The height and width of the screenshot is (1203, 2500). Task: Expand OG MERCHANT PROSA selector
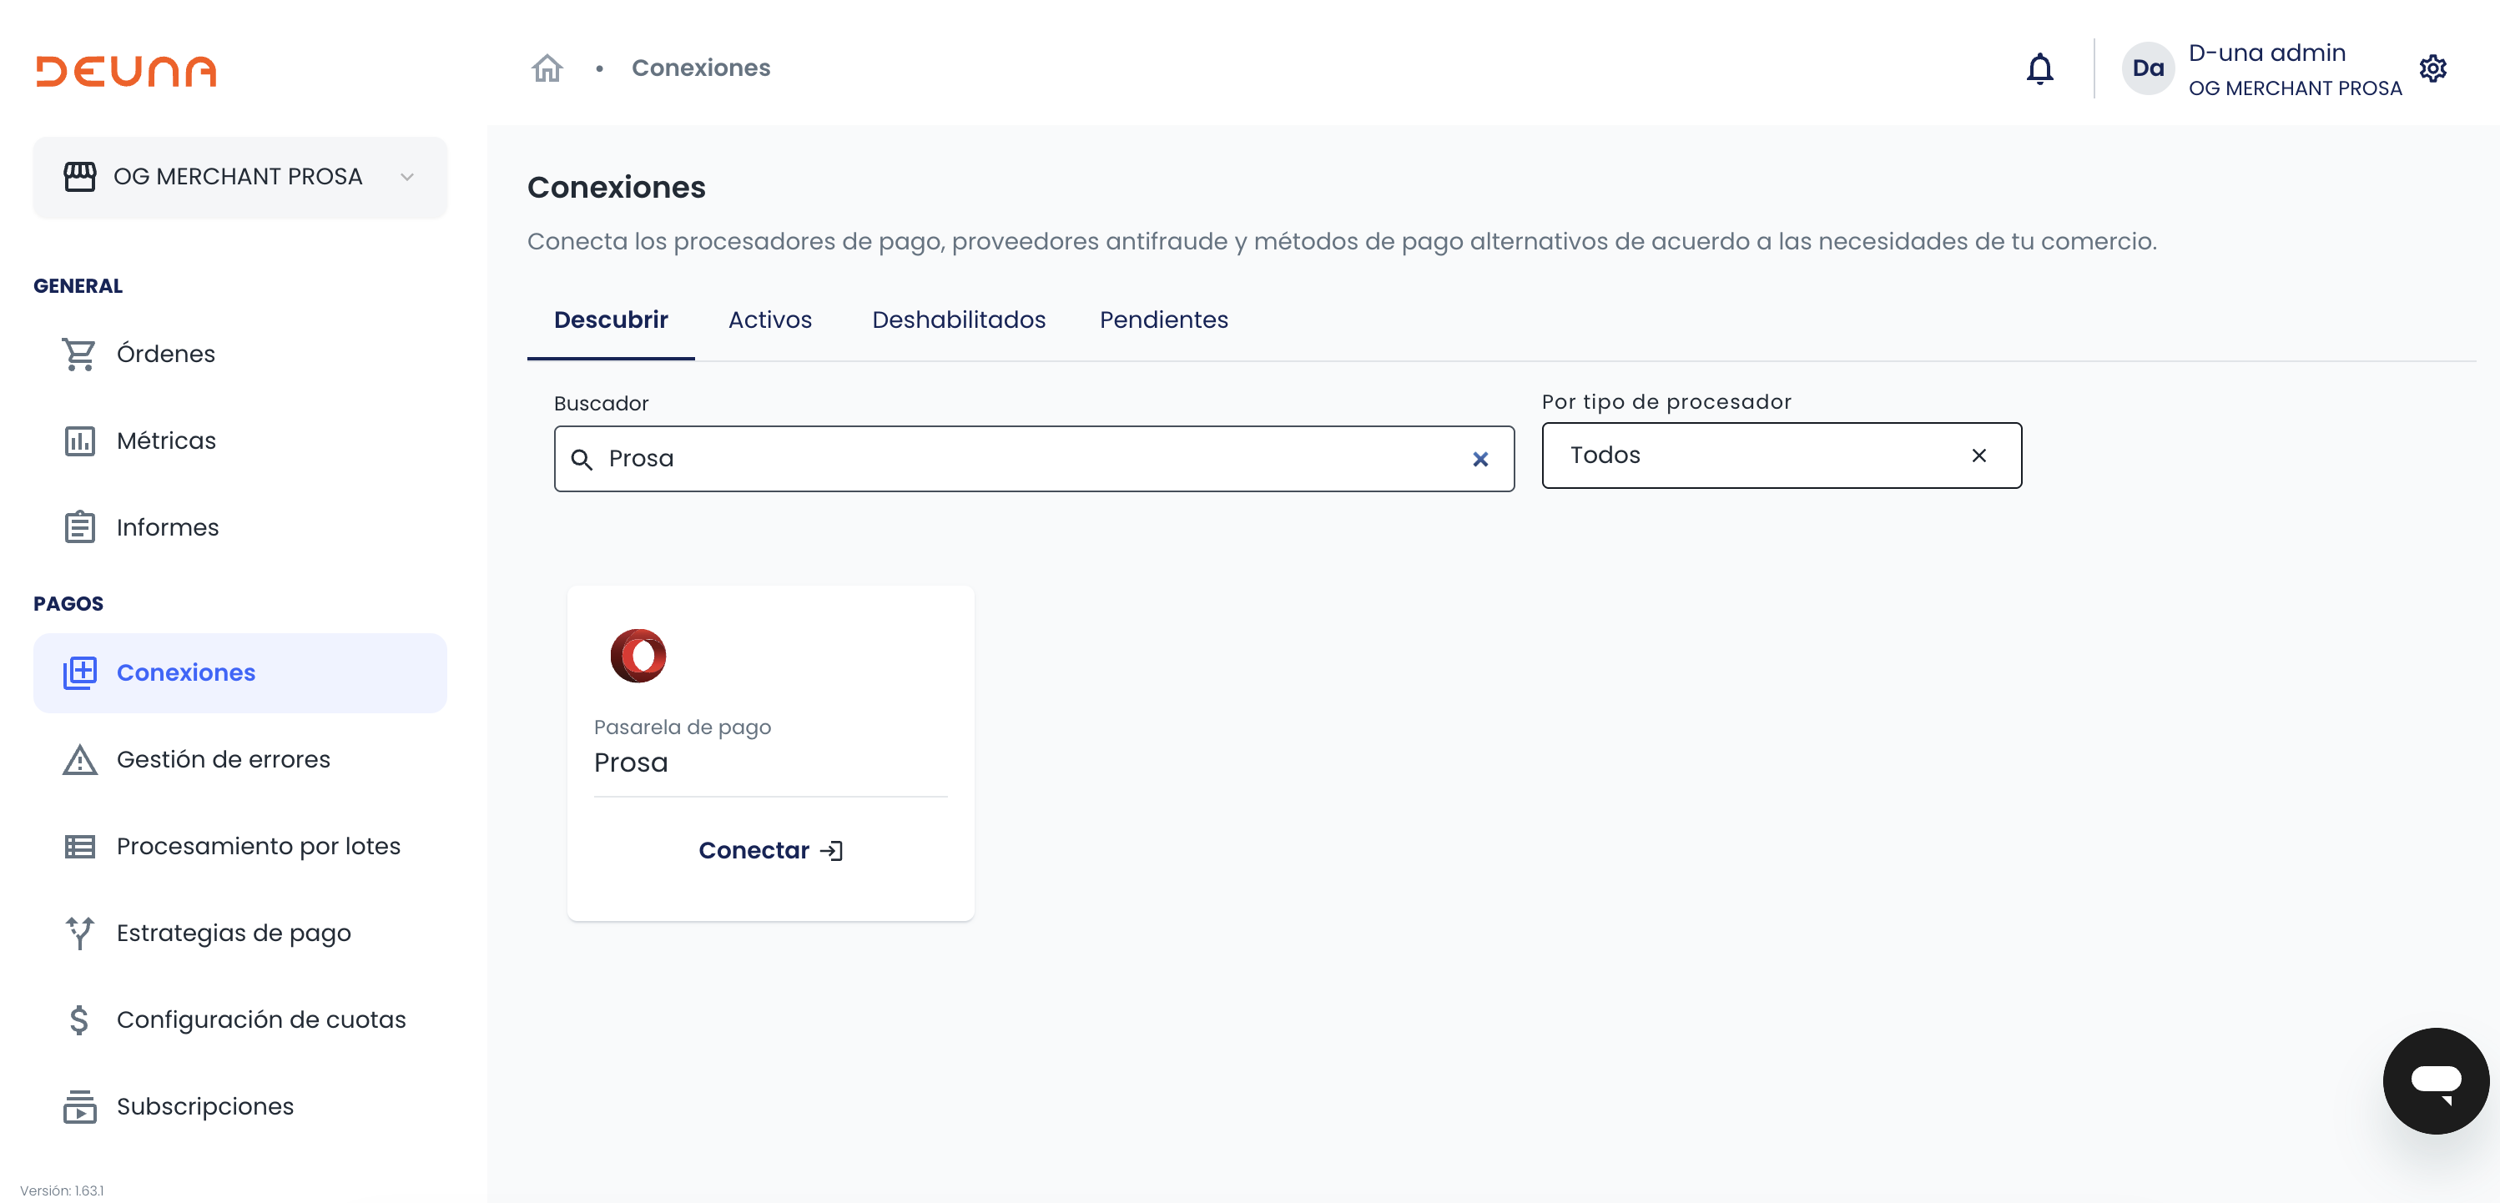239,178
